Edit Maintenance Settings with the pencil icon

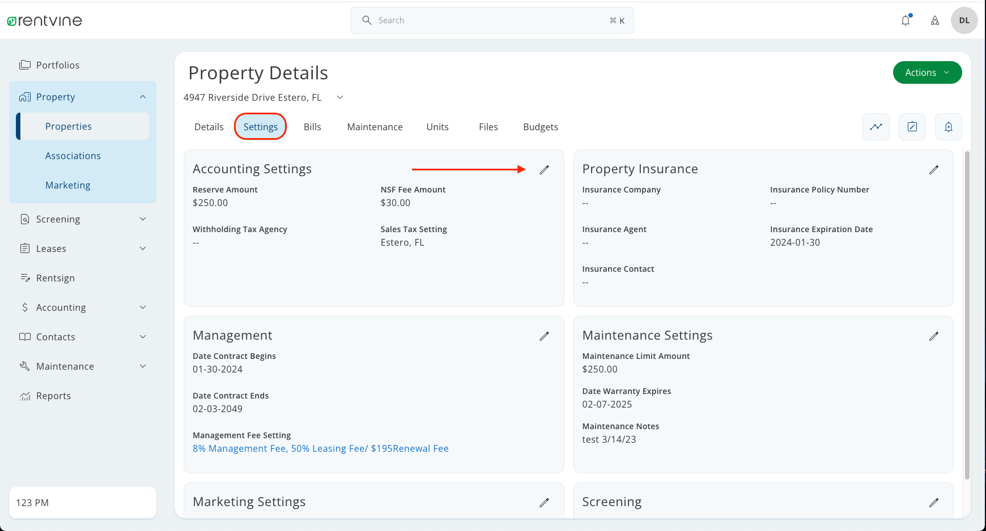[x=934, y=336]
